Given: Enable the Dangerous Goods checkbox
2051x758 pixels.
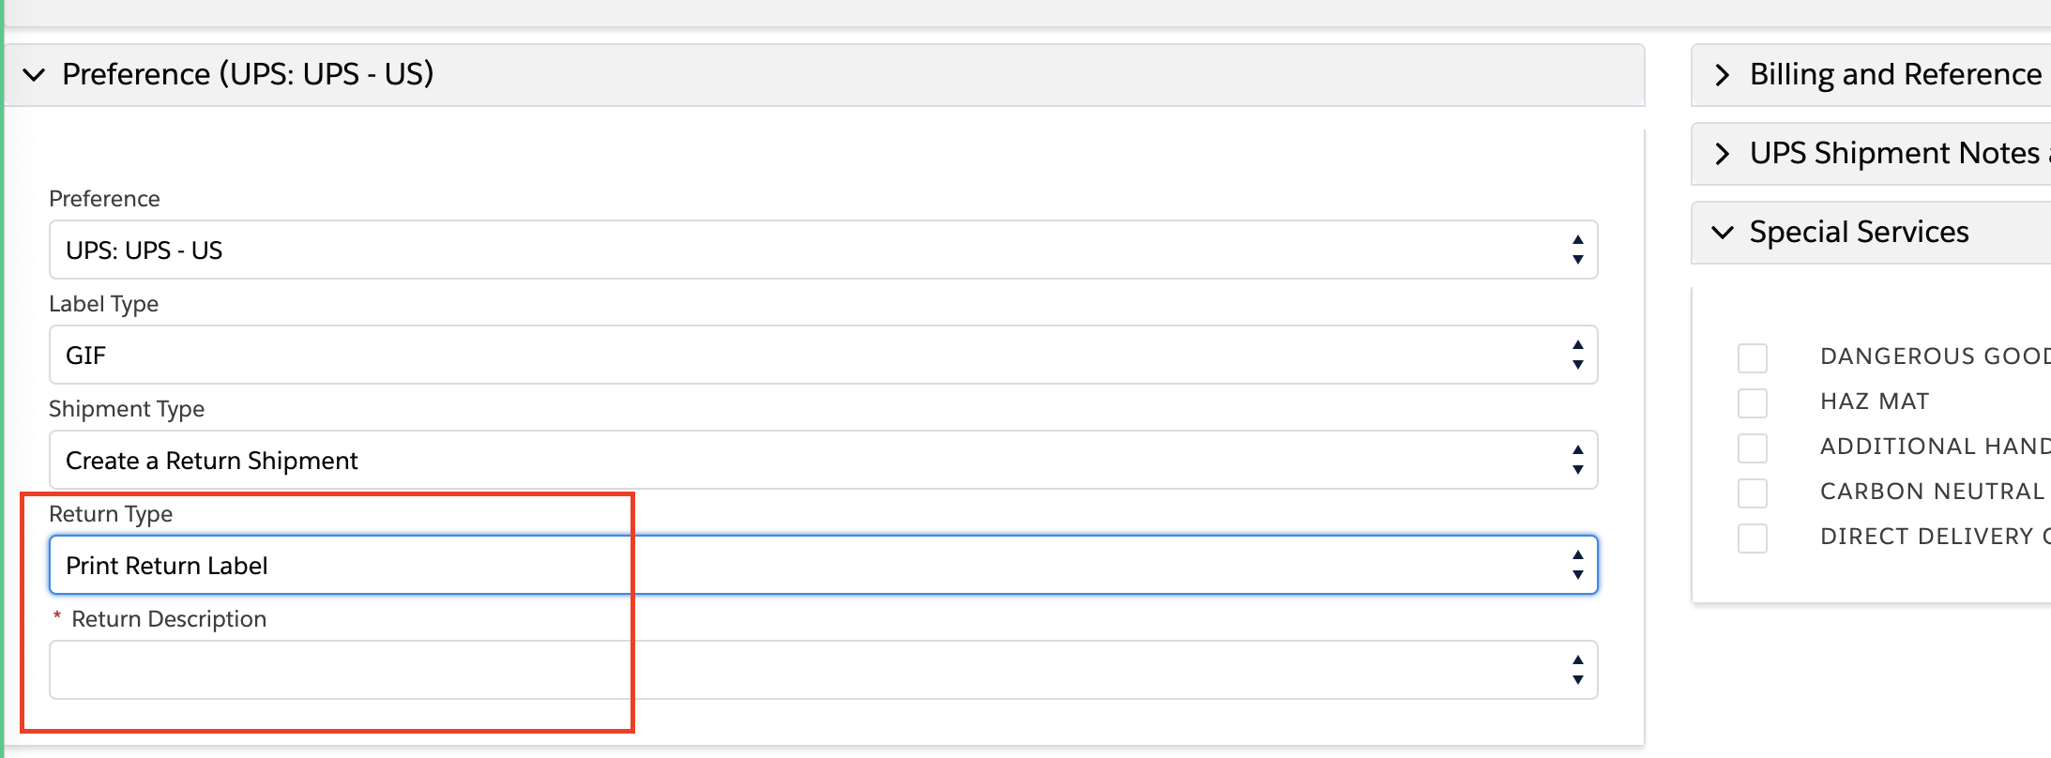Looking at the screenshot, I should pos(1752,357).
